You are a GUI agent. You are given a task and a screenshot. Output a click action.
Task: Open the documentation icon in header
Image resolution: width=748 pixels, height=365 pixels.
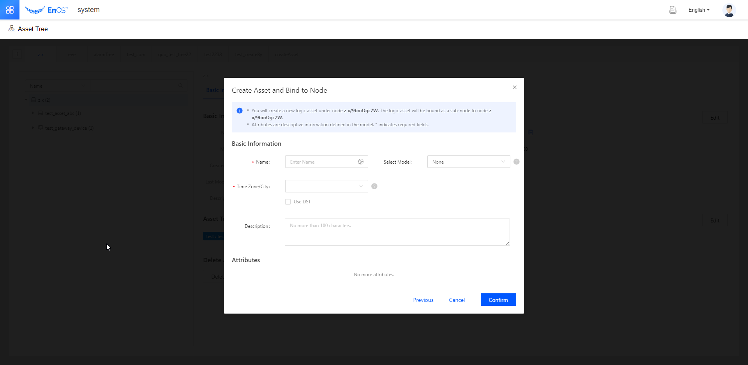[672, 10]
